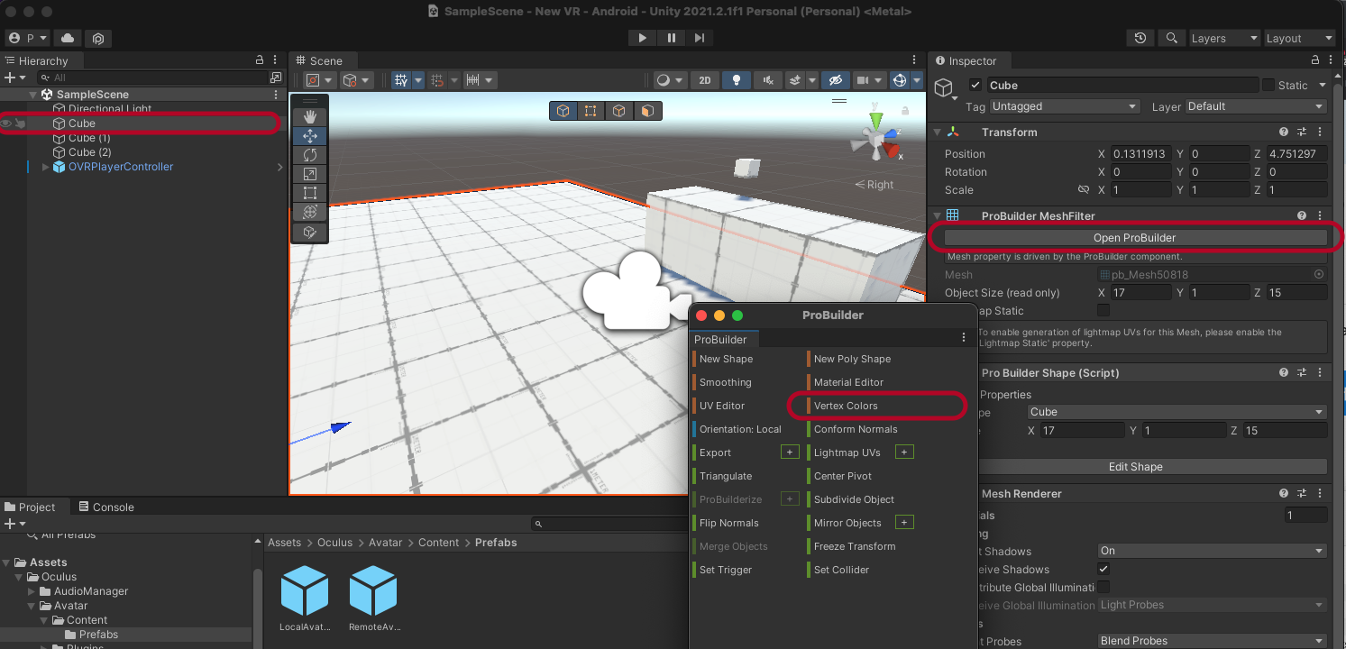Toggle scene visibility hidden objects eye
Viewport: 1346px width, 649px height.
point(836,79)
